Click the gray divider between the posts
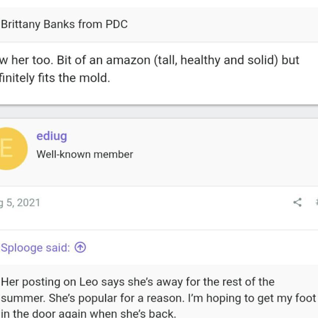318x318 pixels. point(159,112)
